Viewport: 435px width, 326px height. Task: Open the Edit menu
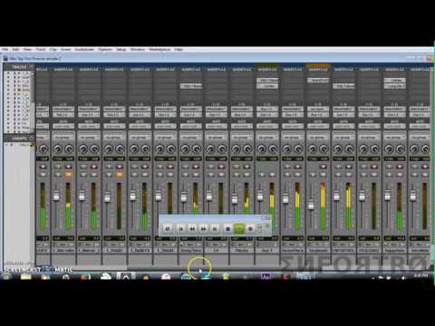15,49
